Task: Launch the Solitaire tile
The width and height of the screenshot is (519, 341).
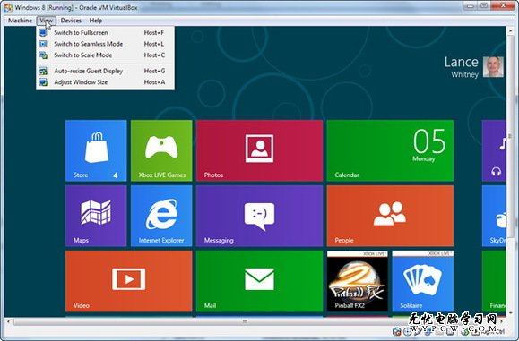Action: point(423,281)
